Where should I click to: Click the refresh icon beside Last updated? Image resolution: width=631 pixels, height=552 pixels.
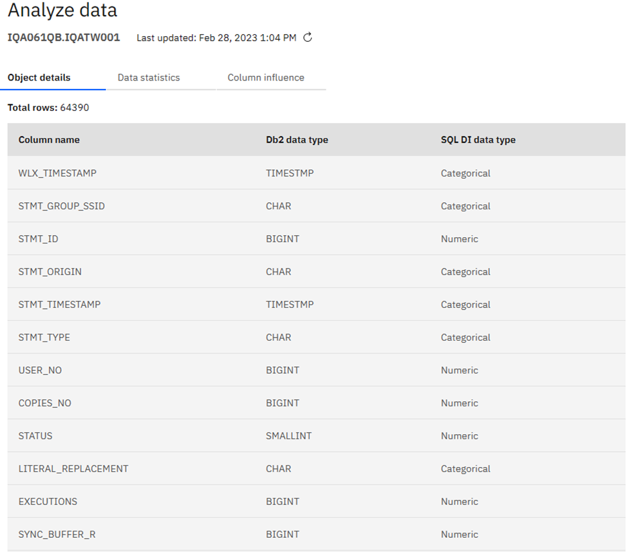(x=308, y=37)
